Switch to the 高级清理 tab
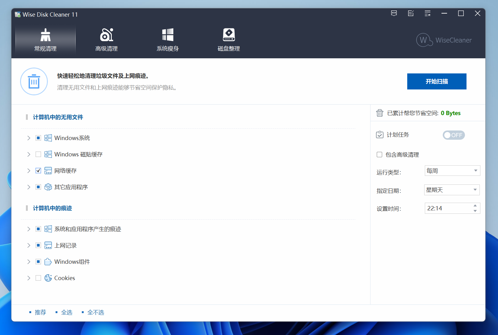Viewport: 498px width, 335px height. coord(107,40)
